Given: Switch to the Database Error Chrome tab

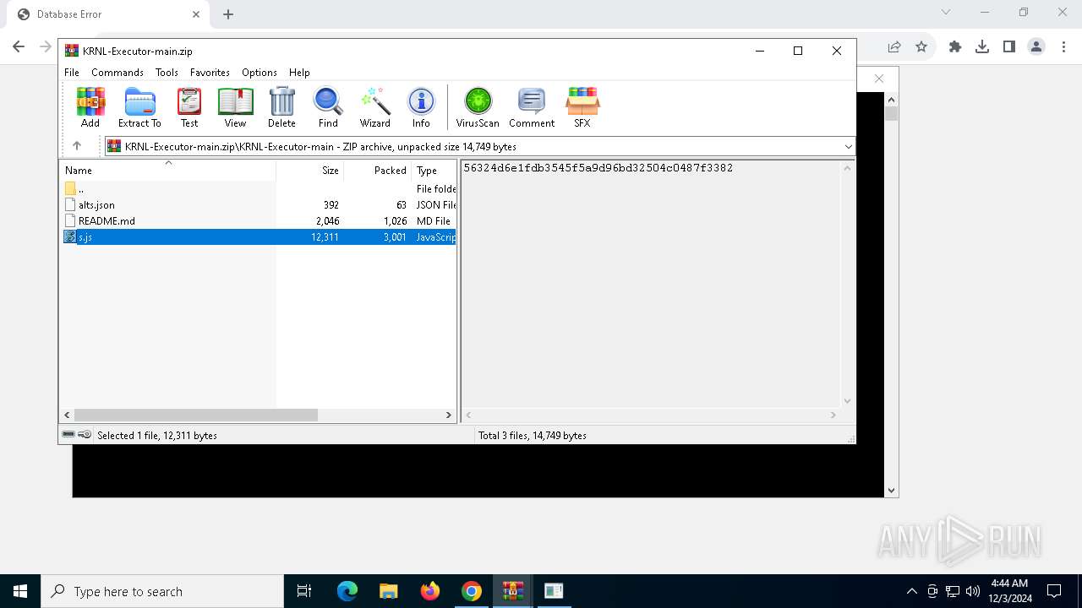Looking at the screenshot, I should (107, 14).
